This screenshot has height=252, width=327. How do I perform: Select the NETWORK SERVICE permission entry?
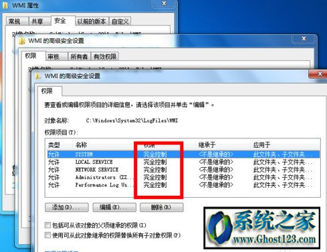tap(183, 170)
